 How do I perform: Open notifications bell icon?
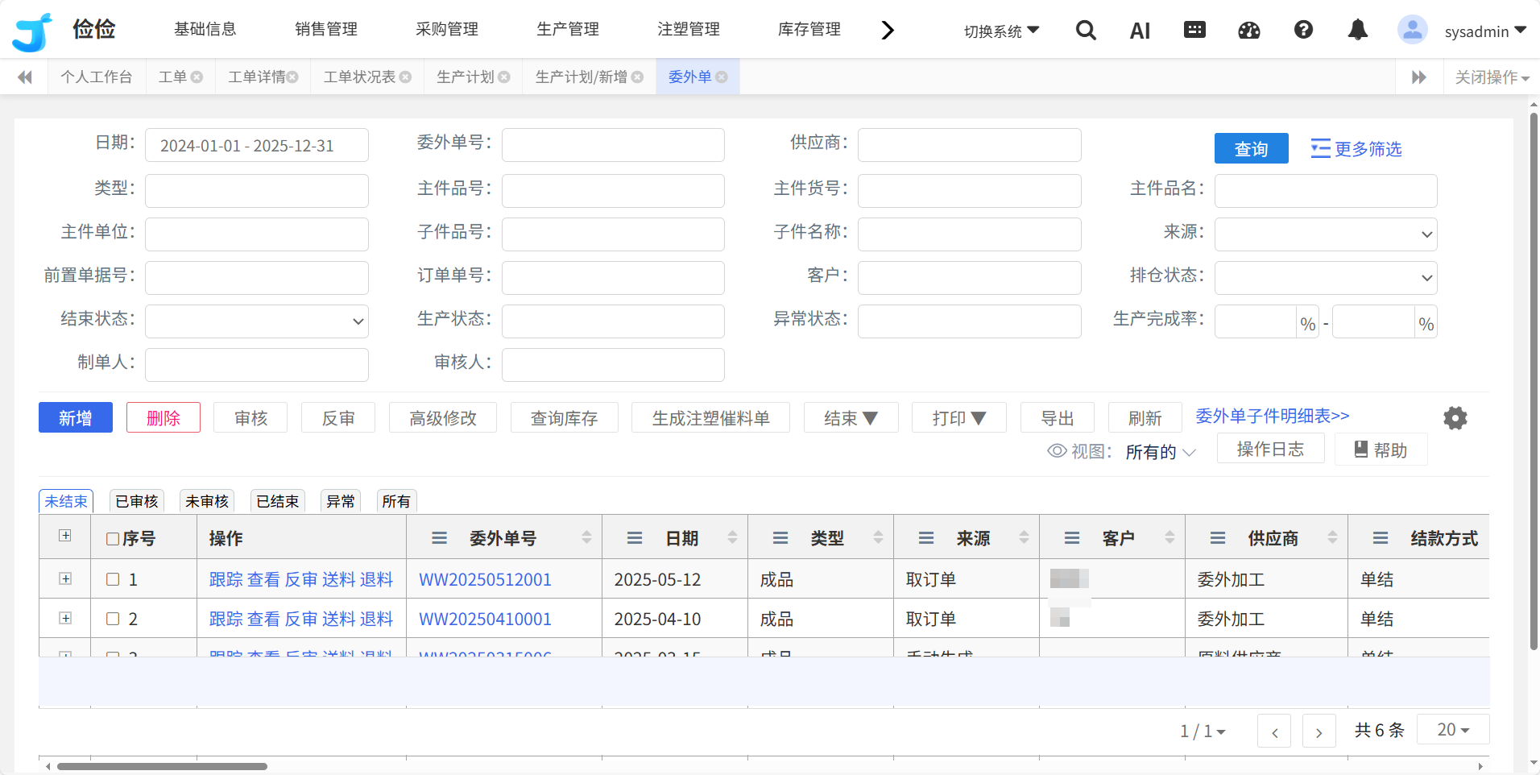click(1357, 31)
